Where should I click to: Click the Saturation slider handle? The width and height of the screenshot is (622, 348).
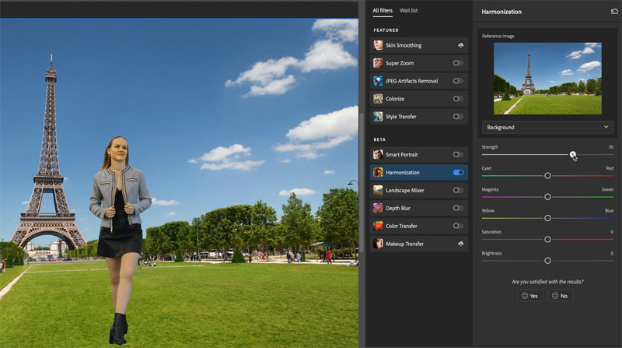(x=547, y=239)
